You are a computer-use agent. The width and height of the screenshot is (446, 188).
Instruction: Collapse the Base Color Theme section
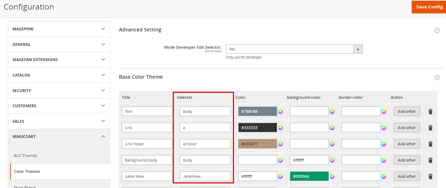point(437,78)
